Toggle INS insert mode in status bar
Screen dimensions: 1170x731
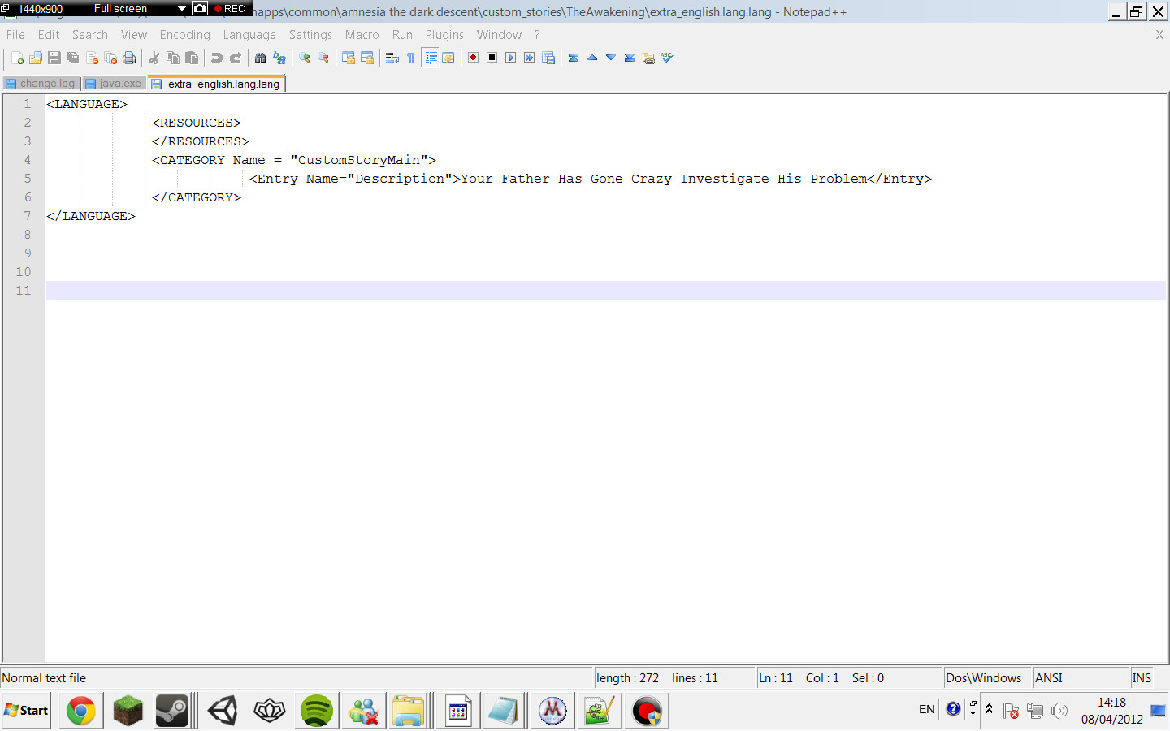click(x=1142, y=678)
